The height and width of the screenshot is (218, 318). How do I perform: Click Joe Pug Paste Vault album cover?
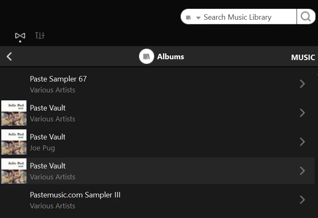tap(14, 142)
